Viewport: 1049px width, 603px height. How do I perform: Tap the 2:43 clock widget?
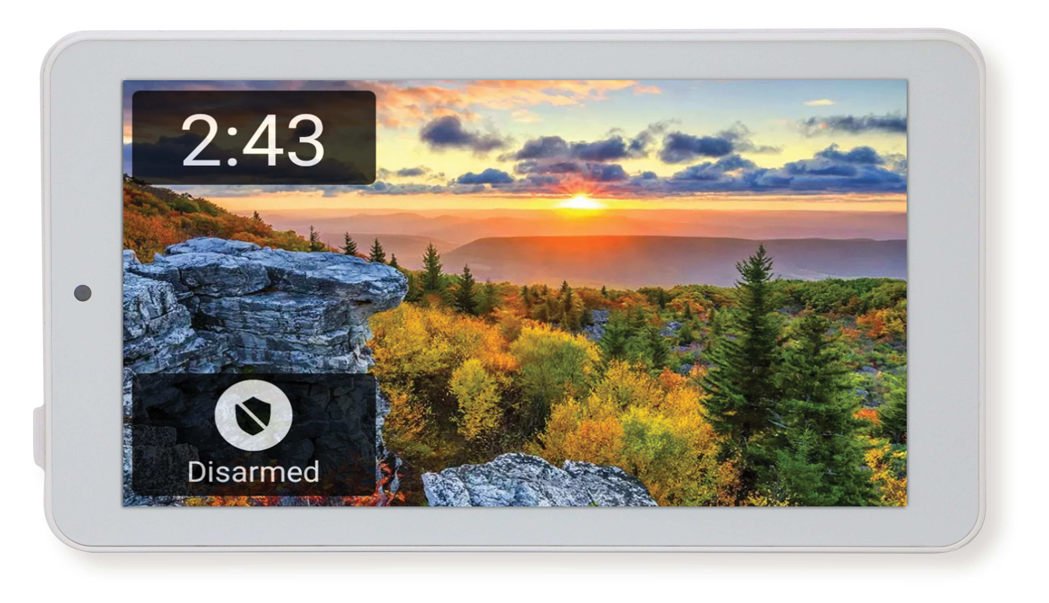tap(254, 137)
